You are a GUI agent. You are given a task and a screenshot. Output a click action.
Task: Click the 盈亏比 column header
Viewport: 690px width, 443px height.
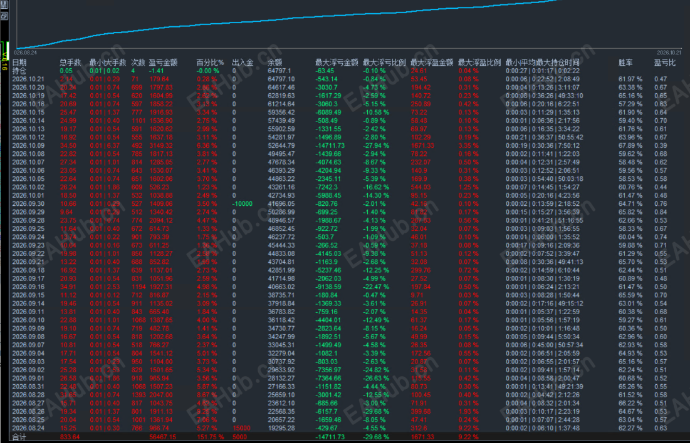(664, 63)
